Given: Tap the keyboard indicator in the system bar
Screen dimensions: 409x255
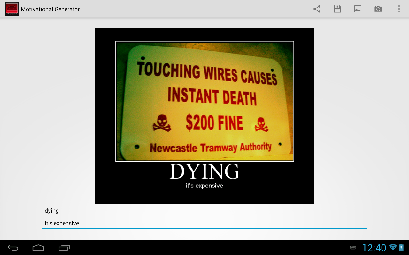Looking at the screenshot, I should (353, 248).
